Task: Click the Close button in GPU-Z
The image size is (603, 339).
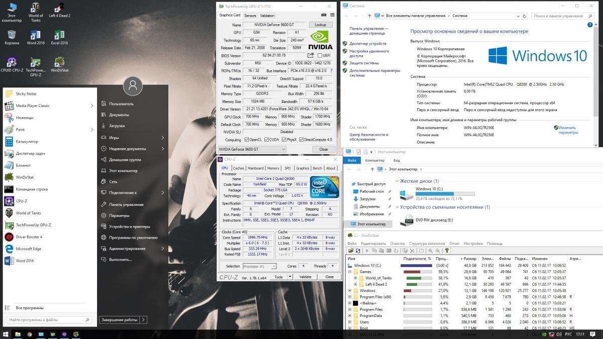Action: click(323, 149)
